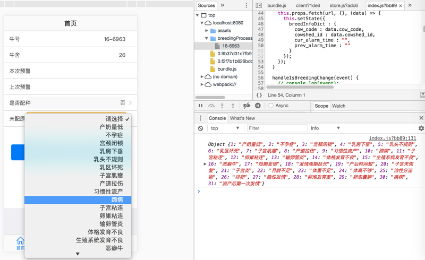Viewport: 425px width, 260px height.
Task: Enable Async checkbox
Action: coord(271,106)
